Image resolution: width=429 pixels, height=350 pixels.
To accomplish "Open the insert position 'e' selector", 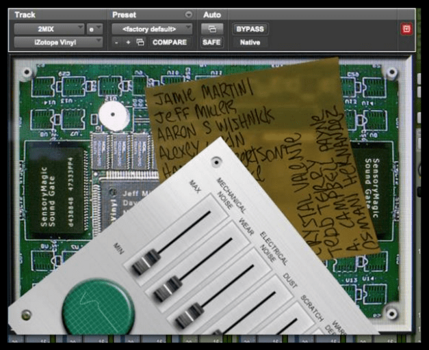I will 94,29.
